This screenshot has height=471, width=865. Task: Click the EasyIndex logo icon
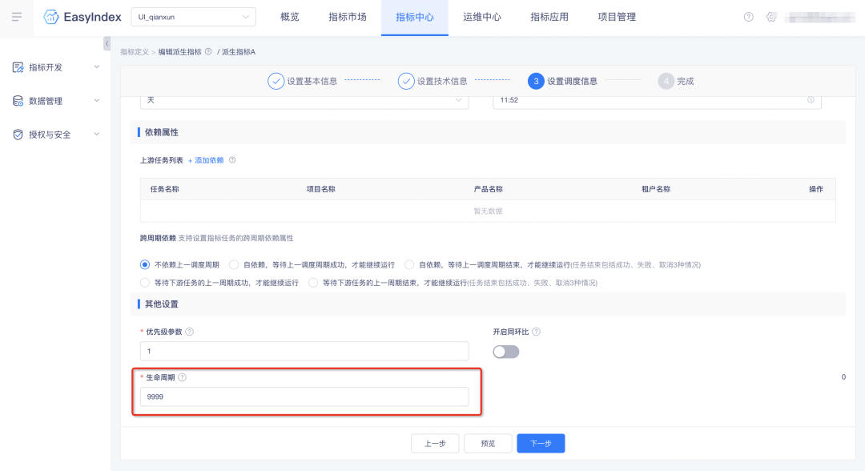coord(50,17)
